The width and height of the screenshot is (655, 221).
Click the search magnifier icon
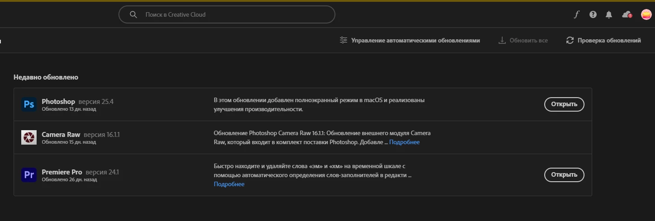point(133,14)
